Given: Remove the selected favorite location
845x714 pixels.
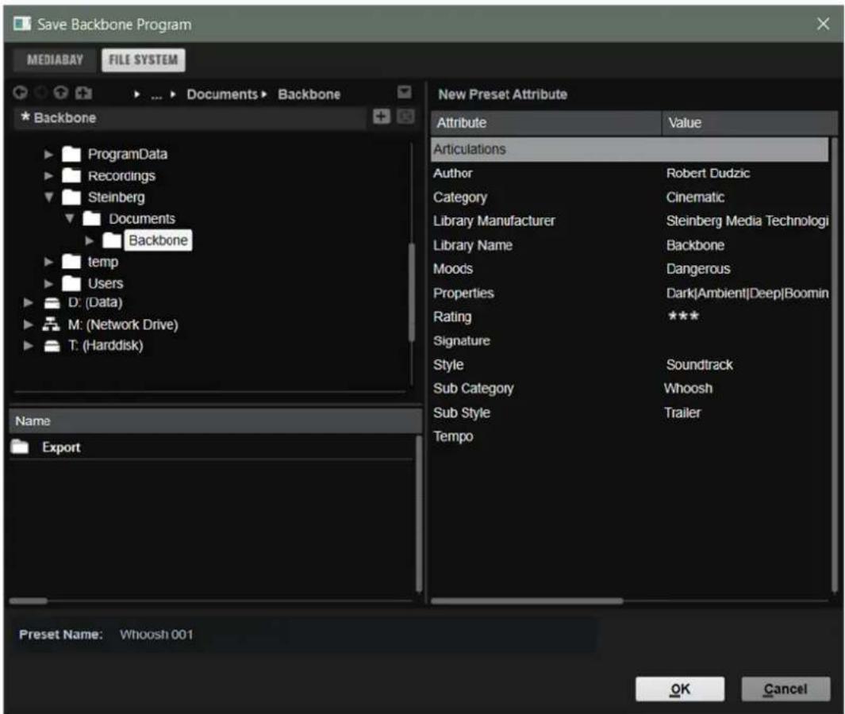Looking at the screenshot, I should click(405, 117).
